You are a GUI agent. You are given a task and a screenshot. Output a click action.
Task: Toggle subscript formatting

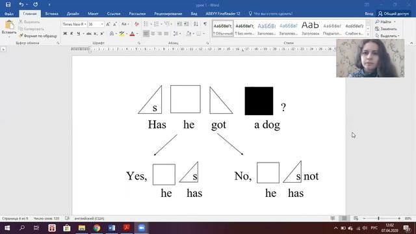coord(96,34)
